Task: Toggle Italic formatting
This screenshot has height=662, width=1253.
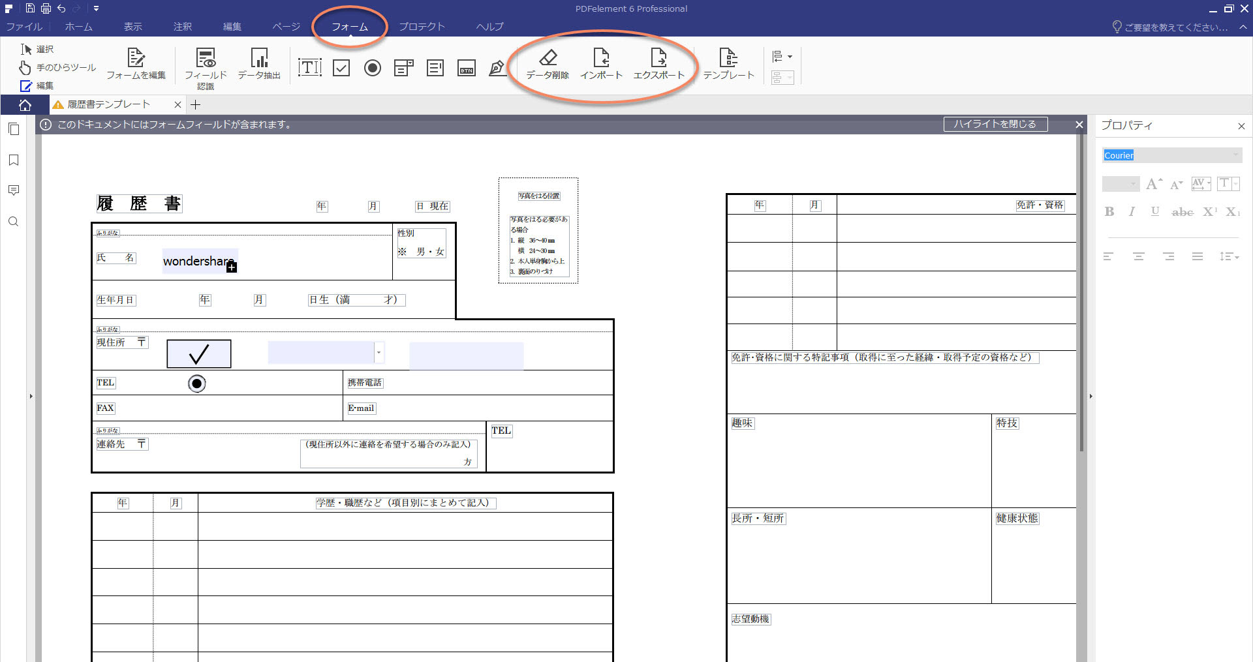Action: coord(1132,211)
